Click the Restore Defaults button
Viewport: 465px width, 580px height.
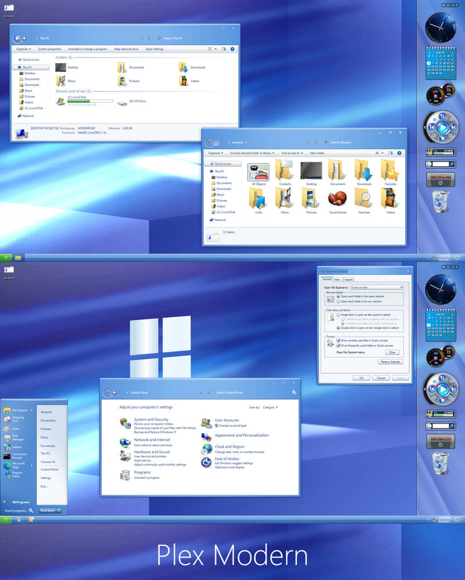(x=390, y=361)
